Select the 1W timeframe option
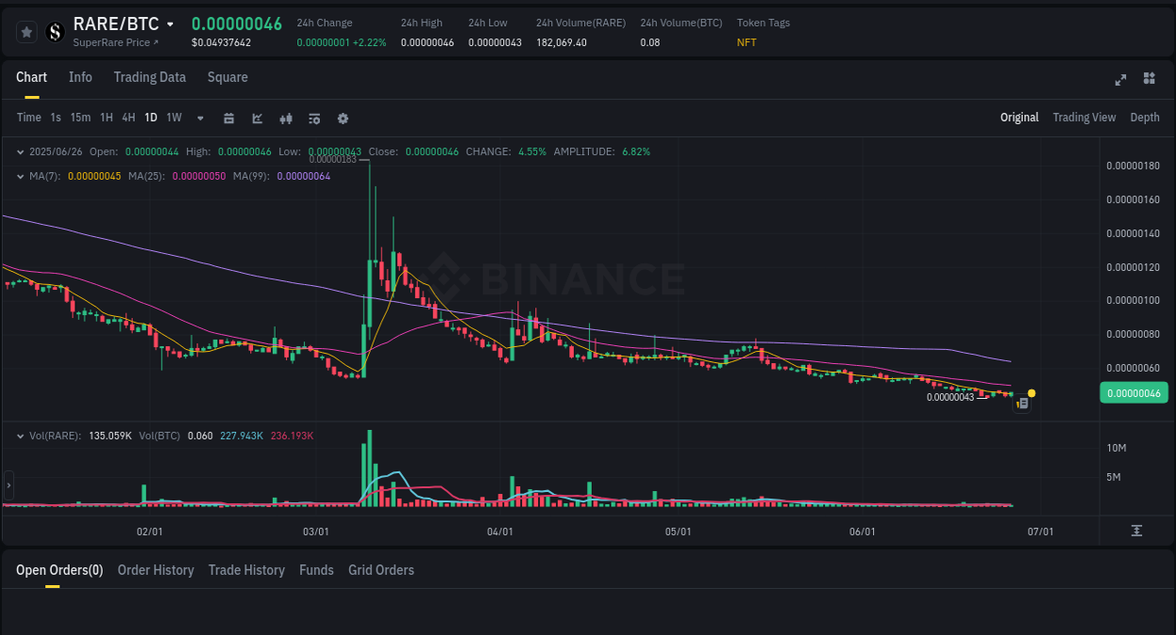Image resolution: width=1176 pixels, height=635 pixels. [173, 118]
